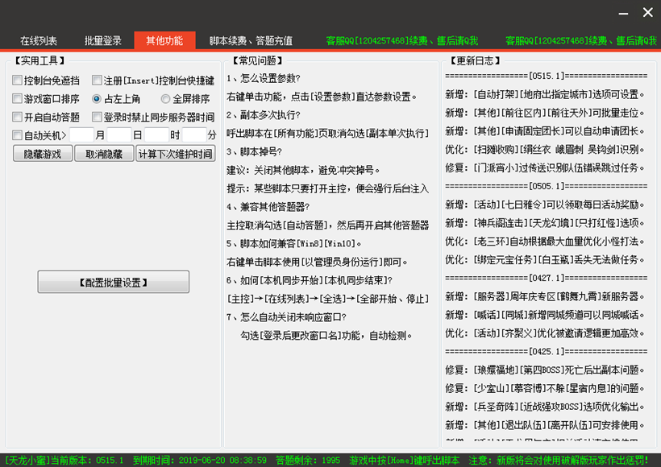Screen dimensions: 661x467
Task: Check 登录时禁止同步服务器时间
Action: point(97,118)
